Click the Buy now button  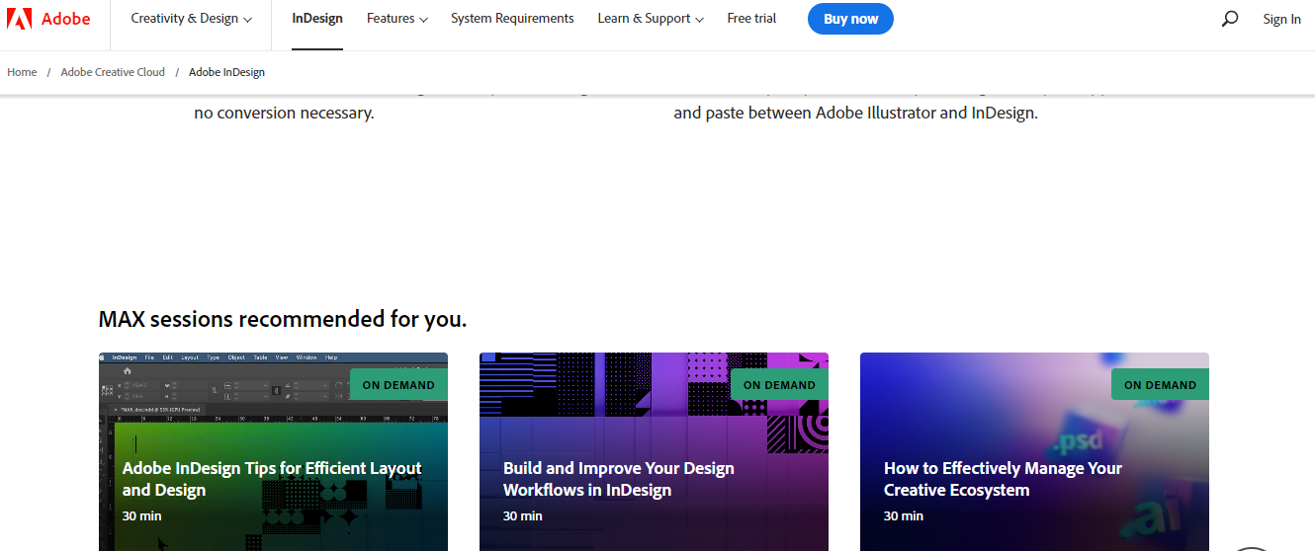click(850, 19)
